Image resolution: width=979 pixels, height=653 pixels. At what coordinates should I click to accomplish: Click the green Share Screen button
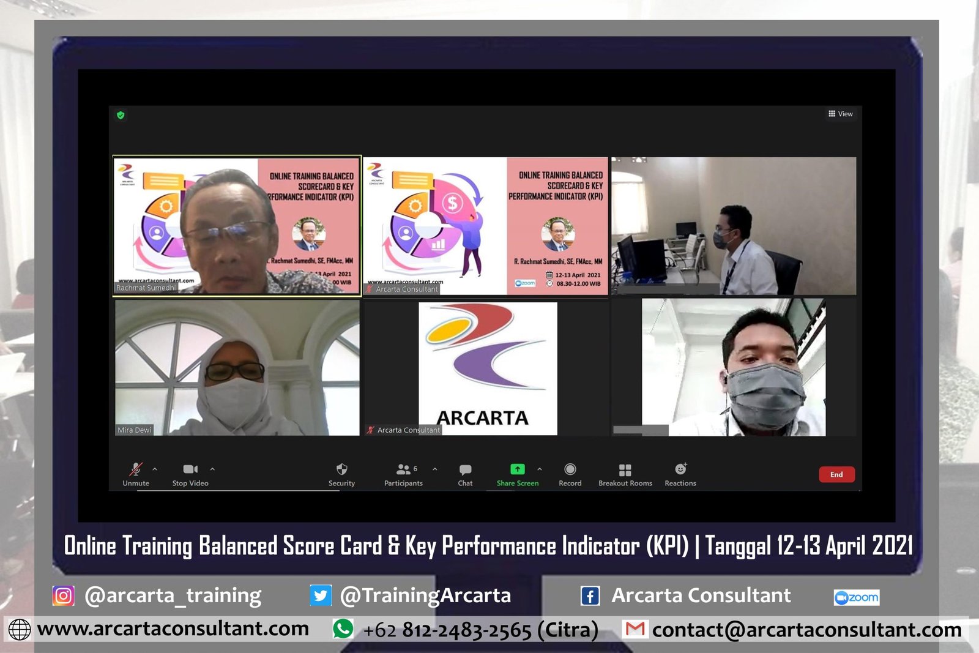point(518,469)
